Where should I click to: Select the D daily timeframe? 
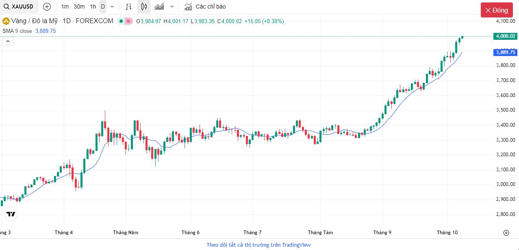tap(103, 6)
